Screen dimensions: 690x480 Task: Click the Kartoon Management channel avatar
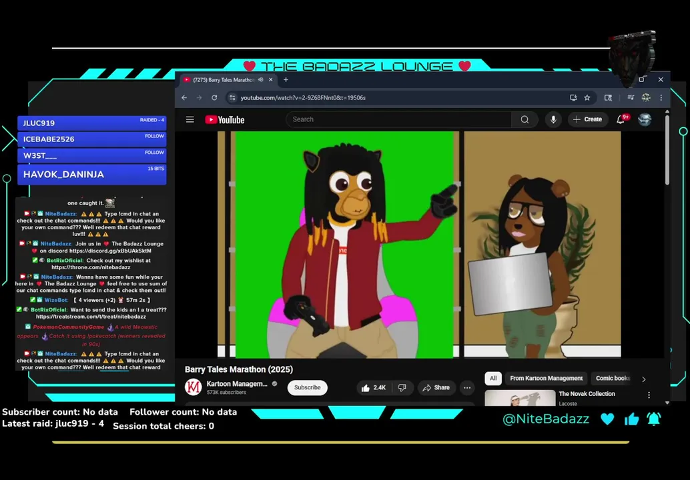pyautogui.click(x=193, y=387)
